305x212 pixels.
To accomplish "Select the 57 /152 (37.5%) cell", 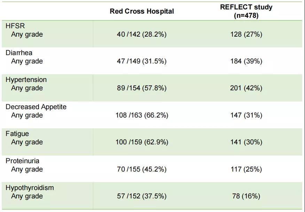I will (x=142, y=196).
